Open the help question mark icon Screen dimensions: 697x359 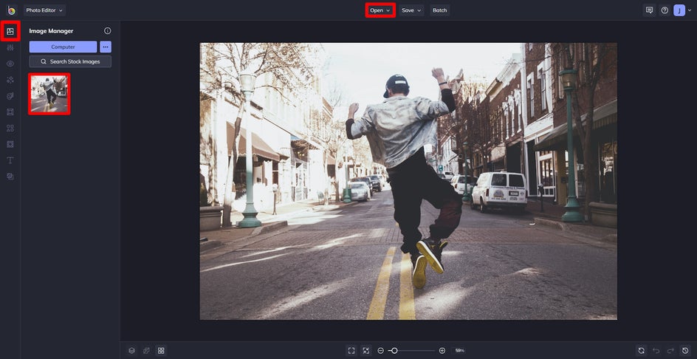coord(665,10)
